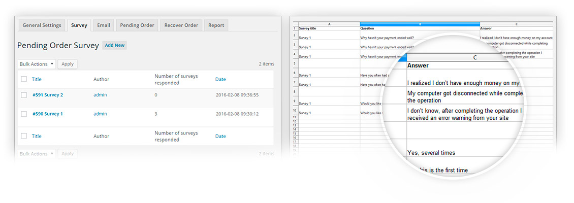Tick the select-all checkbox in table header
The height and width of the screenshot is (203, 574).
(24, 79)
